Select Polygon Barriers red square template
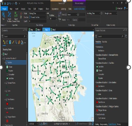 pos(97,110)
